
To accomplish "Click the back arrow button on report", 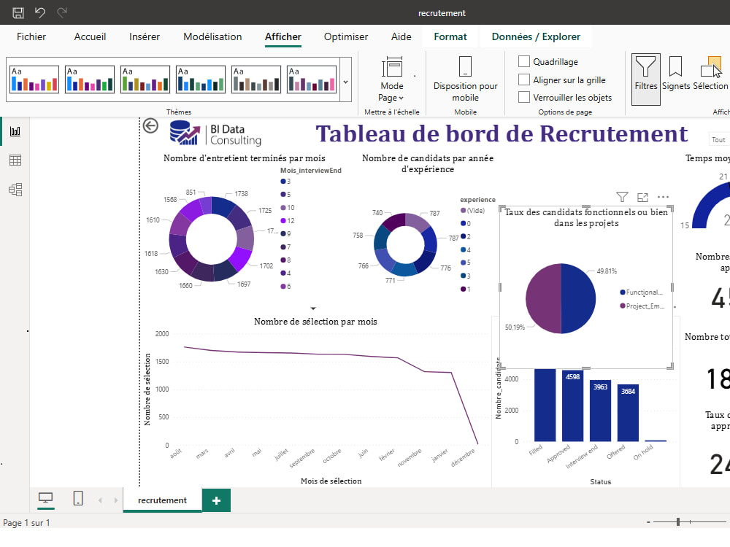I will 150,125.
